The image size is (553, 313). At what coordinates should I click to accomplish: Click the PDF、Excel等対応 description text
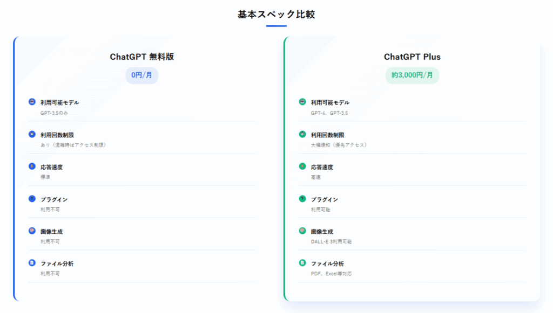[x=331, y=274]
